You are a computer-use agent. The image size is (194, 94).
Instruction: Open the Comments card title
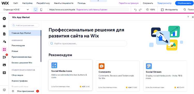click(x=105, y=72)
